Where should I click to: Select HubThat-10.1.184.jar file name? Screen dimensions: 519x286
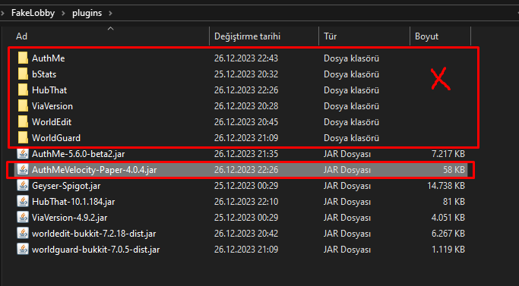pos(73,202)
